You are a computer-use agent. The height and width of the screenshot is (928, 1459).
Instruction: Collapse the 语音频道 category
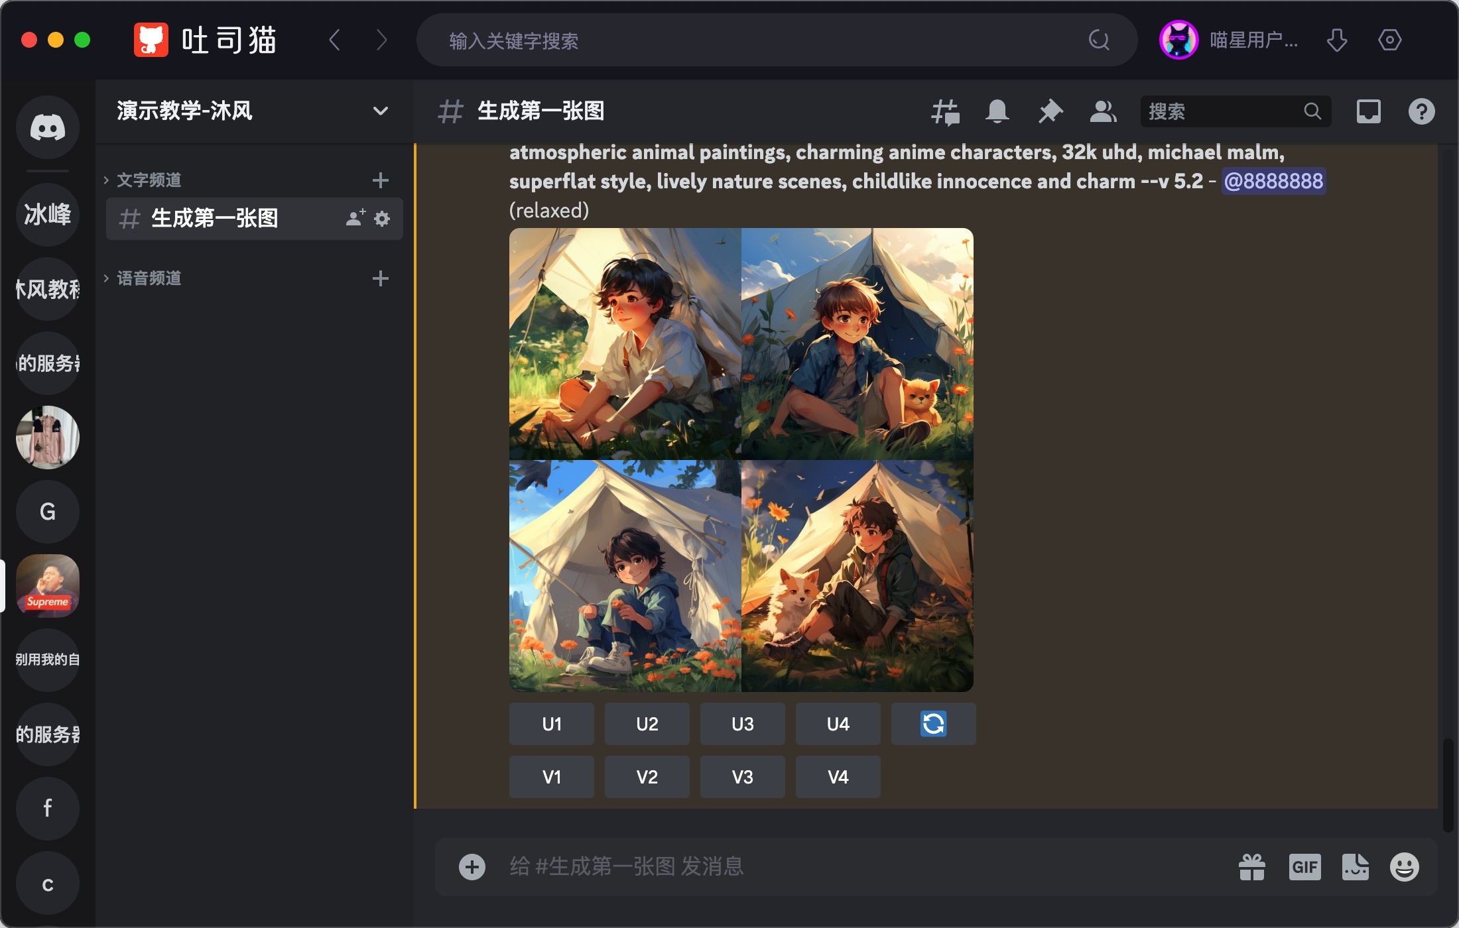[149, 278]
